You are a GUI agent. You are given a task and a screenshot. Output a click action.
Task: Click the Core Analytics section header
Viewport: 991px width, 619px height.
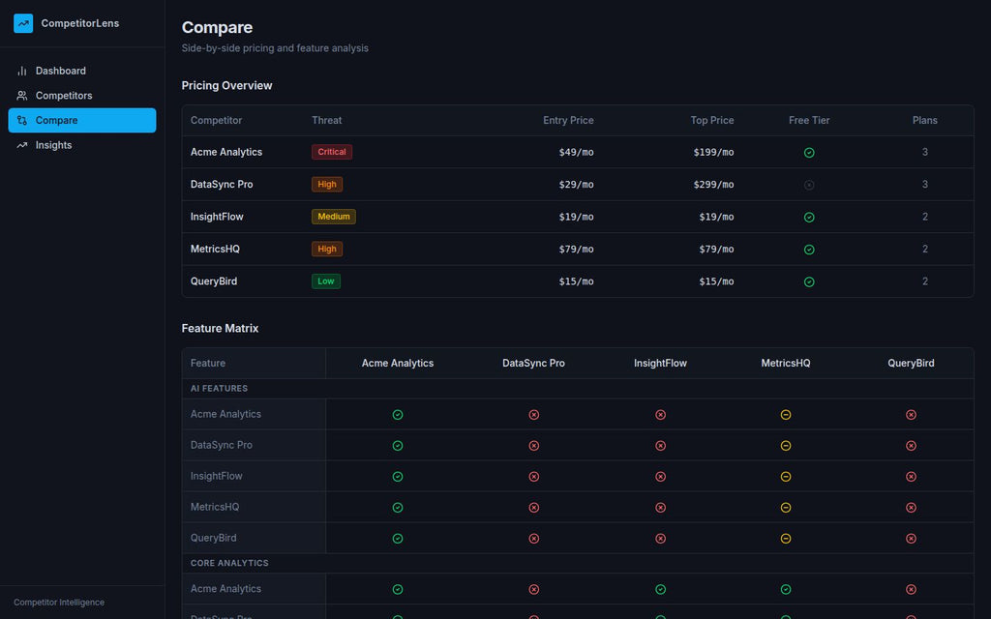229,563
